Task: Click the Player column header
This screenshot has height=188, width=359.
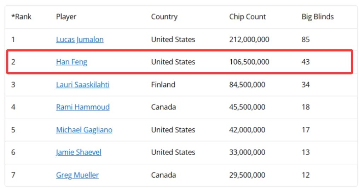Action: coord(66,17)
